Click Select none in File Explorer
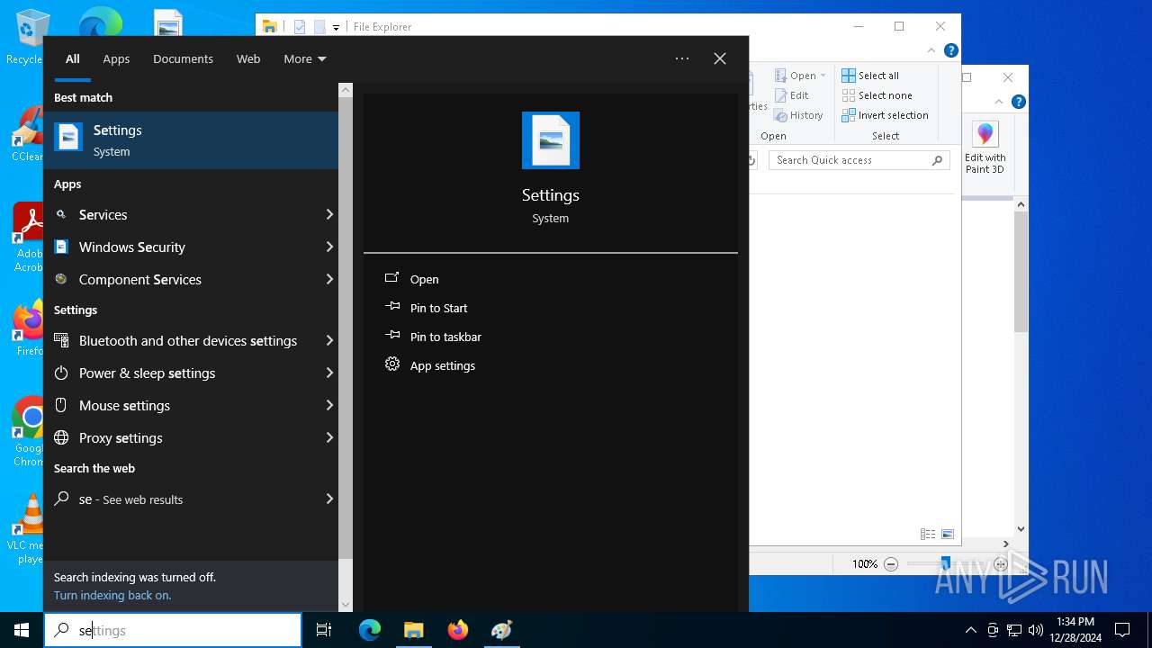1152x648 pixels. pyautogui.click(x=877, y=95)
